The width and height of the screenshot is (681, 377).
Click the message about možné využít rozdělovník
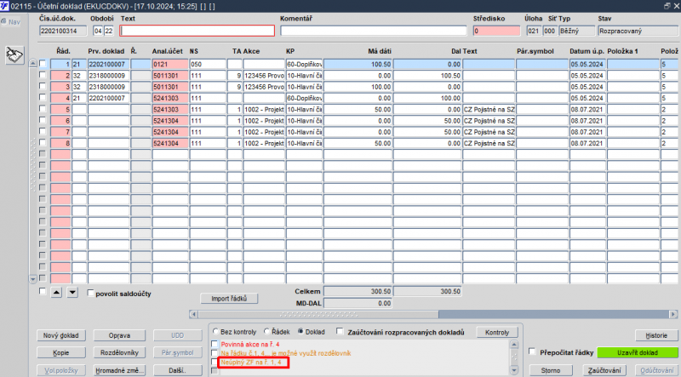286,353
